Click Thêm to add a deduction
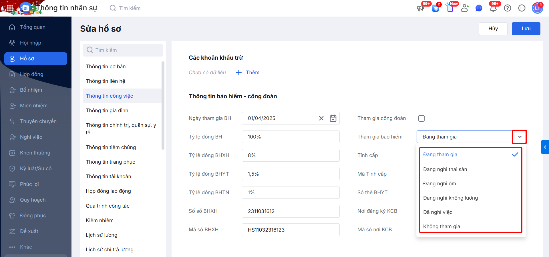Image resolution: width=549 pixels, height=257 pixels. pos(248,73)
